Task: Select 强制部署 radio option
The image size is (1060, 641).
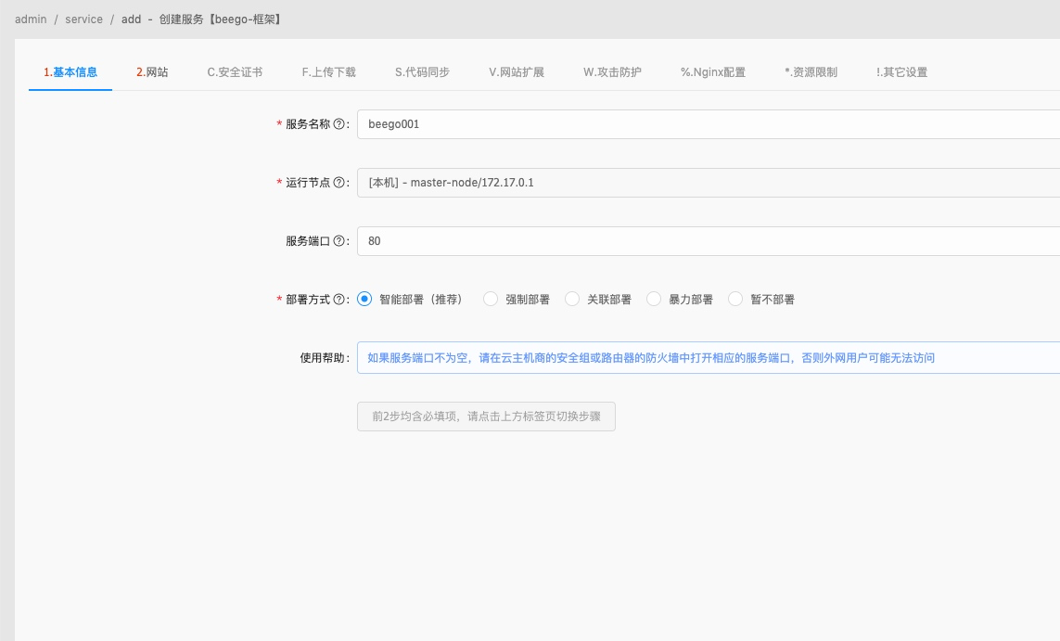Action: [491, 299]
